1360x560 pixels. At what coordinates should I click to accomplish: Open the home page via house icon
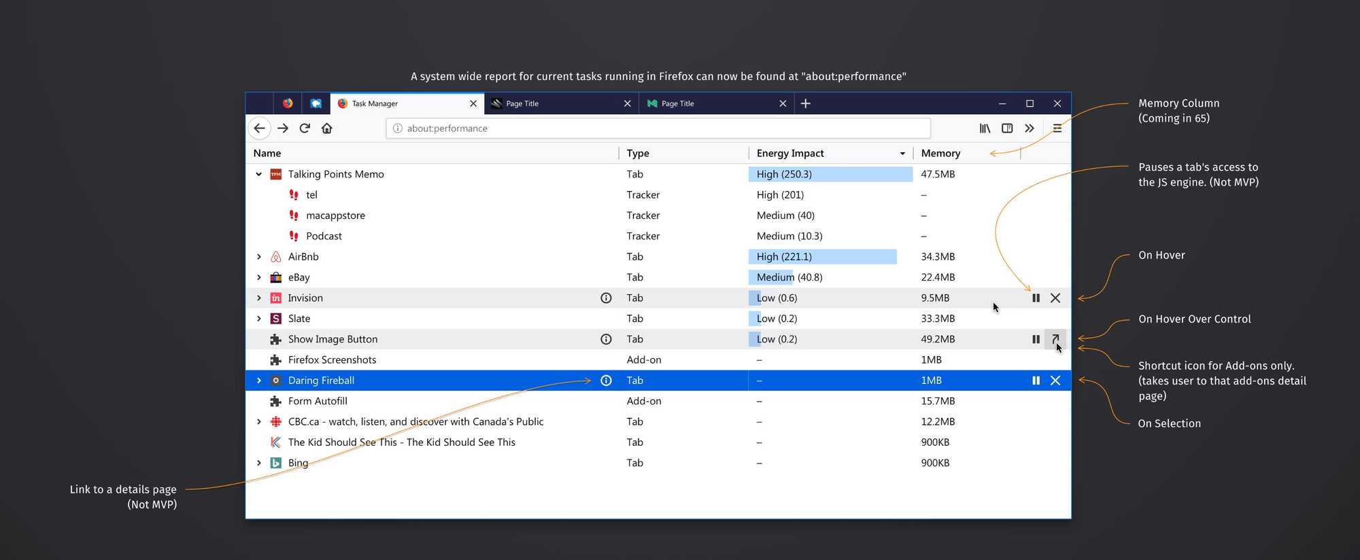tap(327, 128)
